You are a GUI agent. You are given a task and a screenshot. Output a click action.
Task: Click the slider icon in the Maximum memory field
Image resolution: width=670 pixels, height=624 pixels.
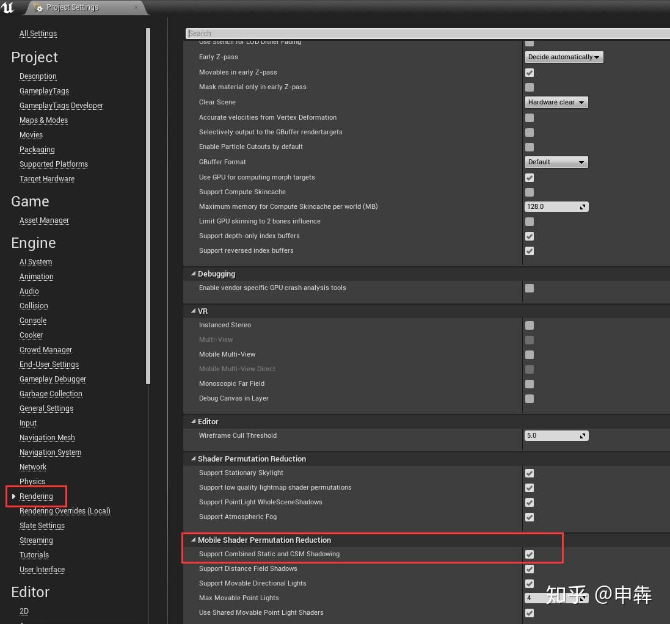click(x=583, y=206)
